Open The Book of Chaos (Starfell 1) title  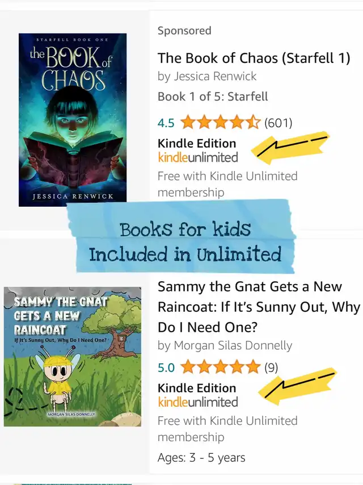[x=254, y=58]
